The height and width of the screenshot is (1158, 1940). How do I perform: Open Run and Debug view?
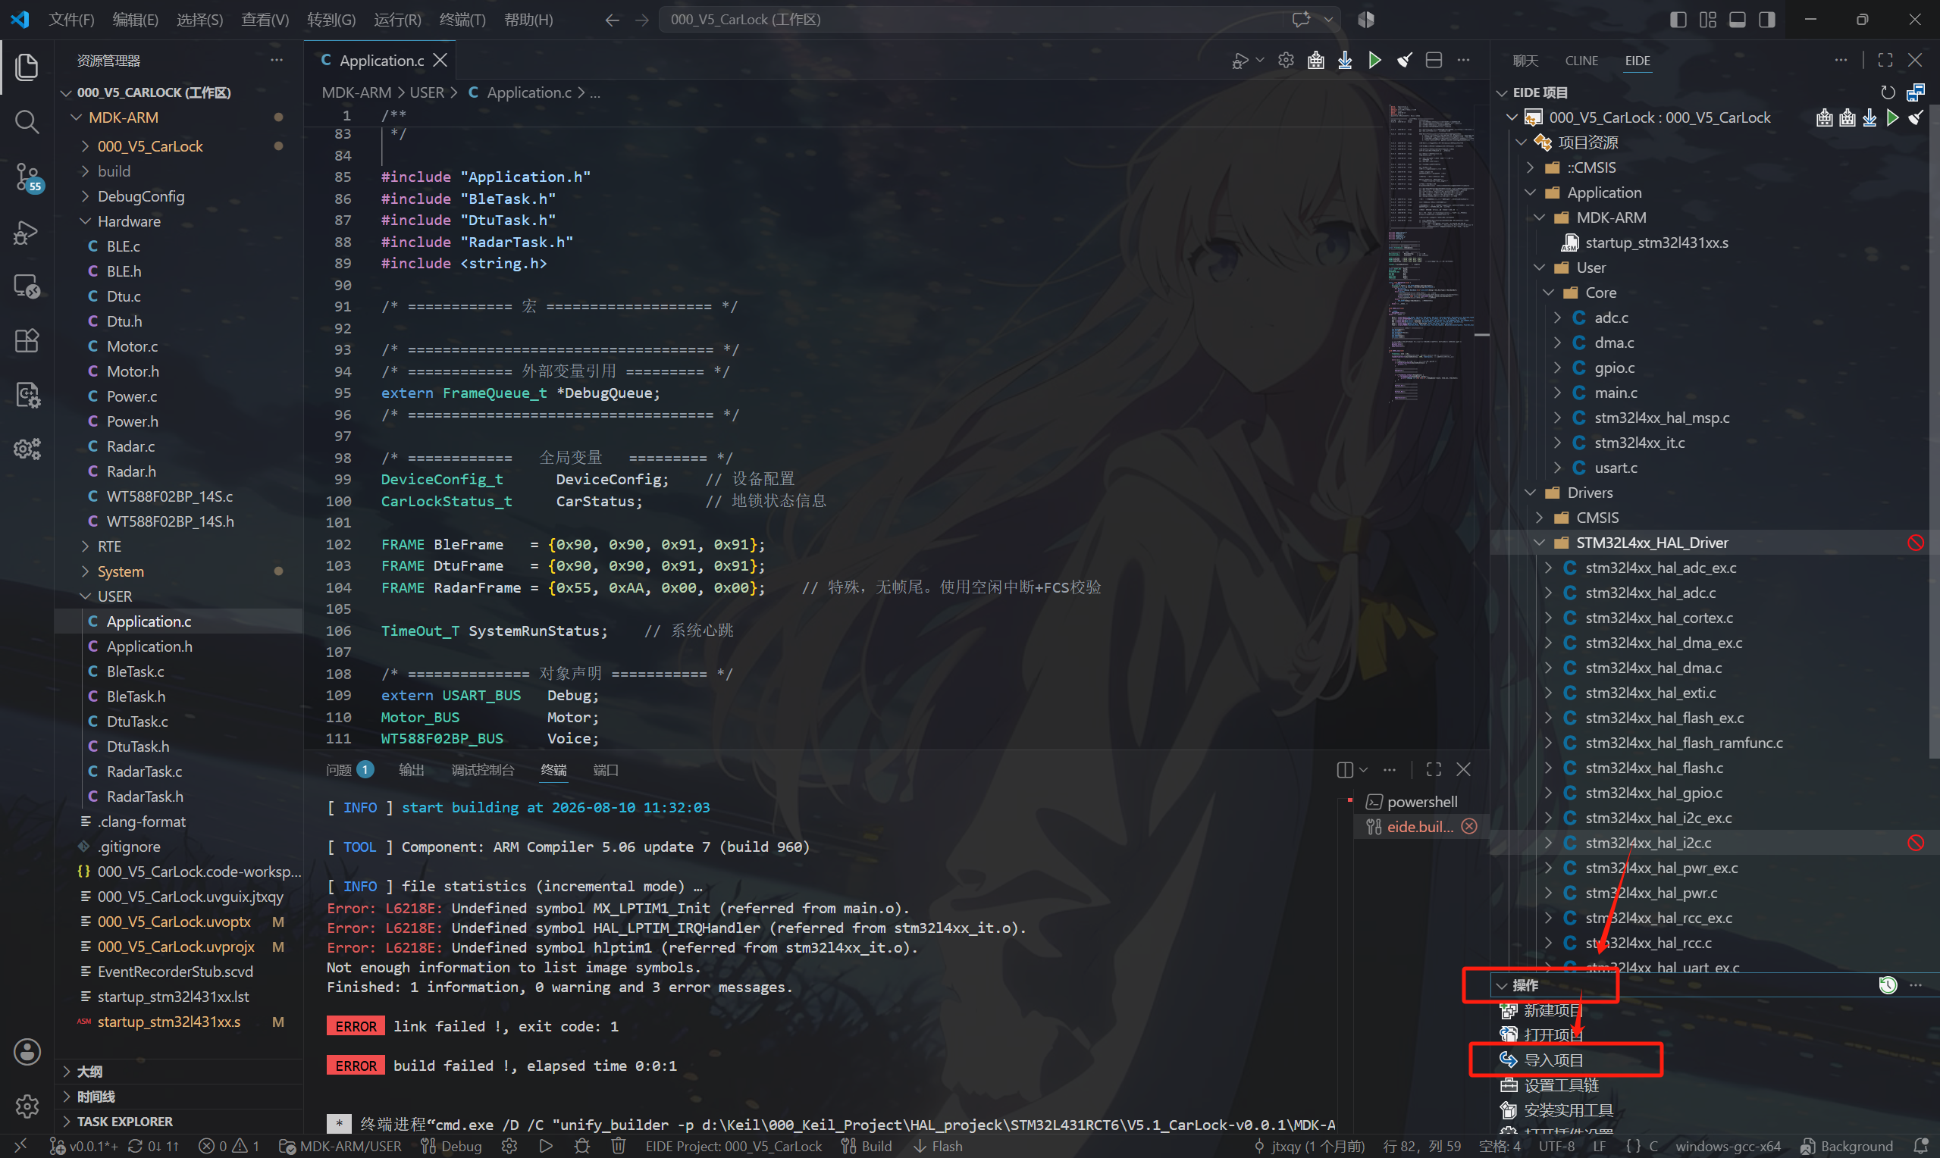pyautogui.click(x=27, y=232)
